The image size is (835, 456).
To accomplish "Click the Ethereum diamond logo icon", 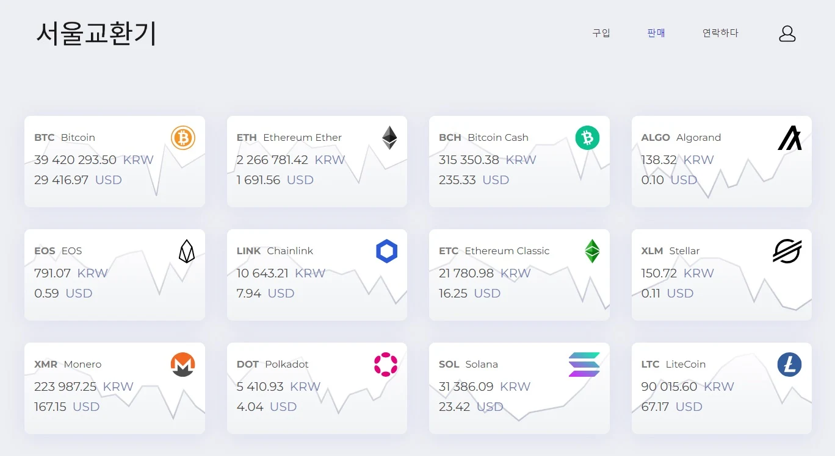I will coord(389,138).
